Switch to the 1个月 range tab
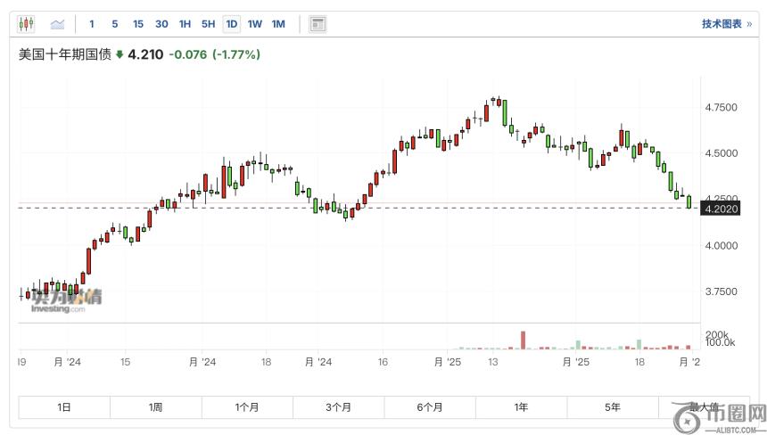 click(x=247, y=407)
